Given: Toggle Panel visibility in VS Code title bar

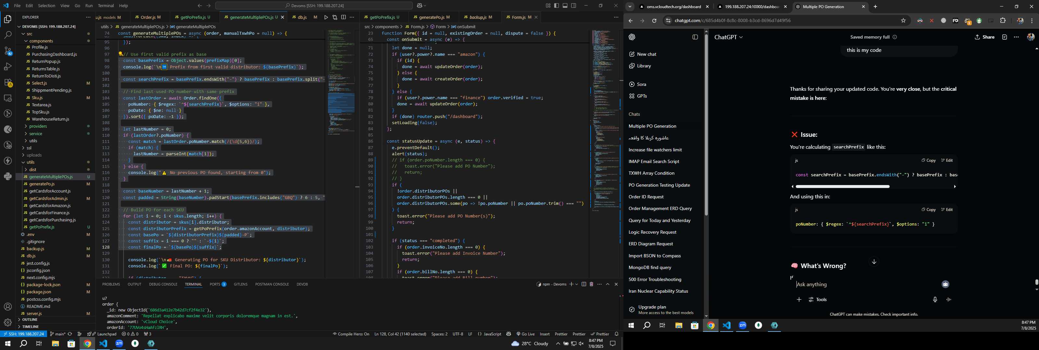Looking at the screenshot, I should tap(565, 6).
